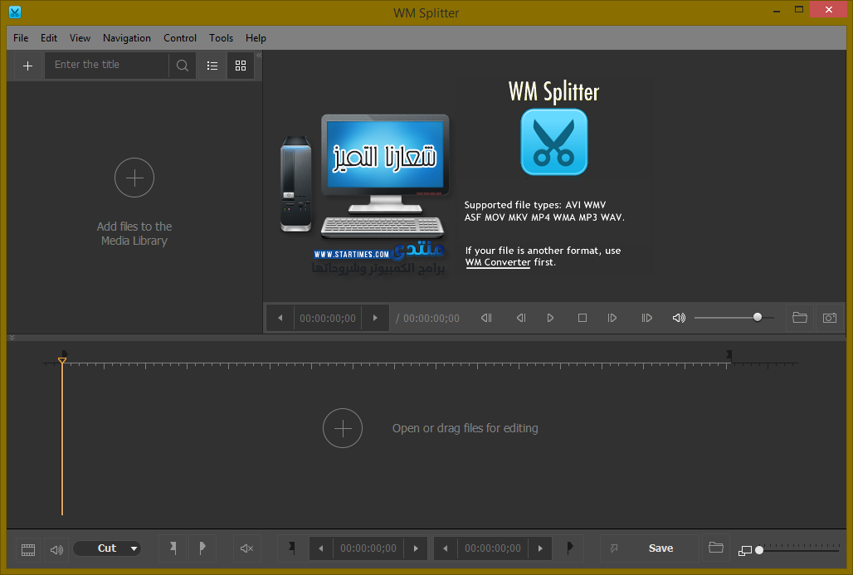The height and width of the screenshot is (575, 853).
Task: Increase the preview current time value
Action: 375,319
